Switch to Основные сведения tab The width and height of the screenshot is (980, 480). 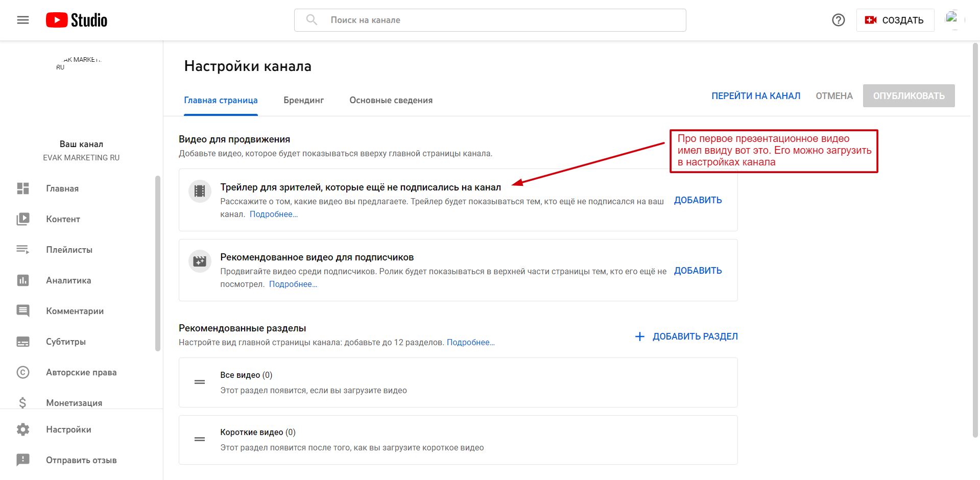(x=391, y=100)
